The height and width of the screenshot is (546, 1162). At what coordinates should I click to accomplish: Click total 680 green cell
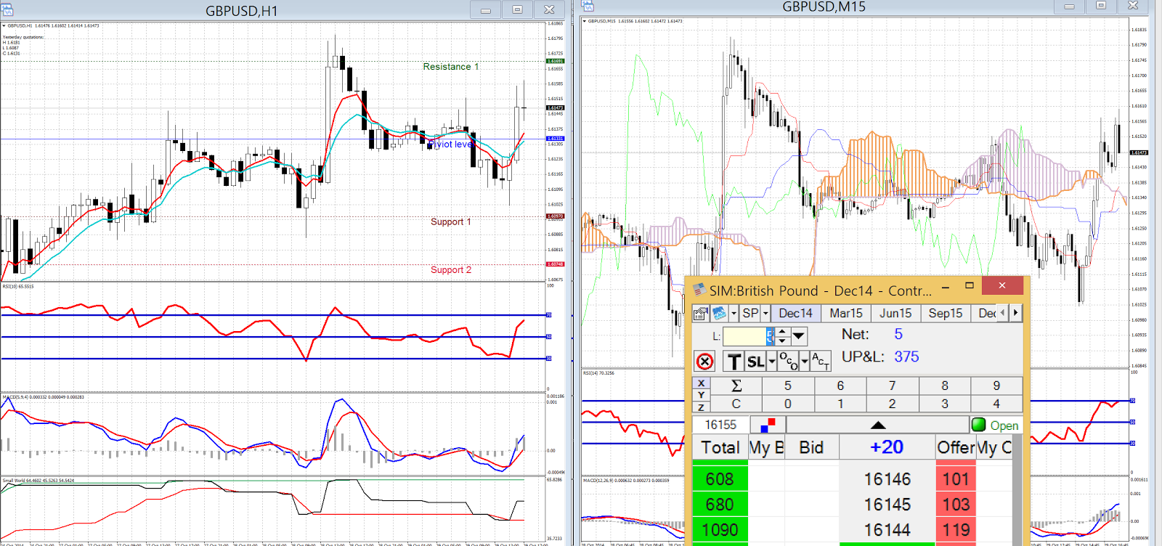(x=720, y=505)
